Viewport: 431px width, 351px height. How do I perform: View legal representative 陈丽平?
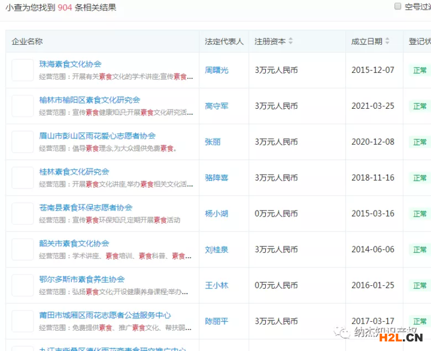(x=217, y=321)
